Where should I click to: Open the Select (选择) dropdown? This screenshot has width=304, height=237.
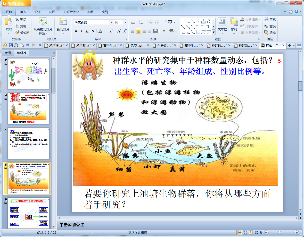click(x=270, y=32)
